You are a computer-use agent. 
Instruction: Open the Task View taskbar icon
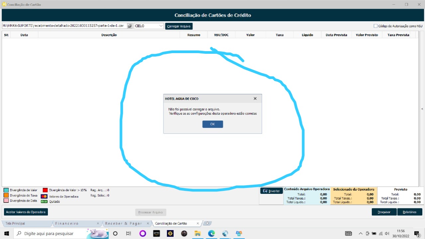click(x=129, y=233)
